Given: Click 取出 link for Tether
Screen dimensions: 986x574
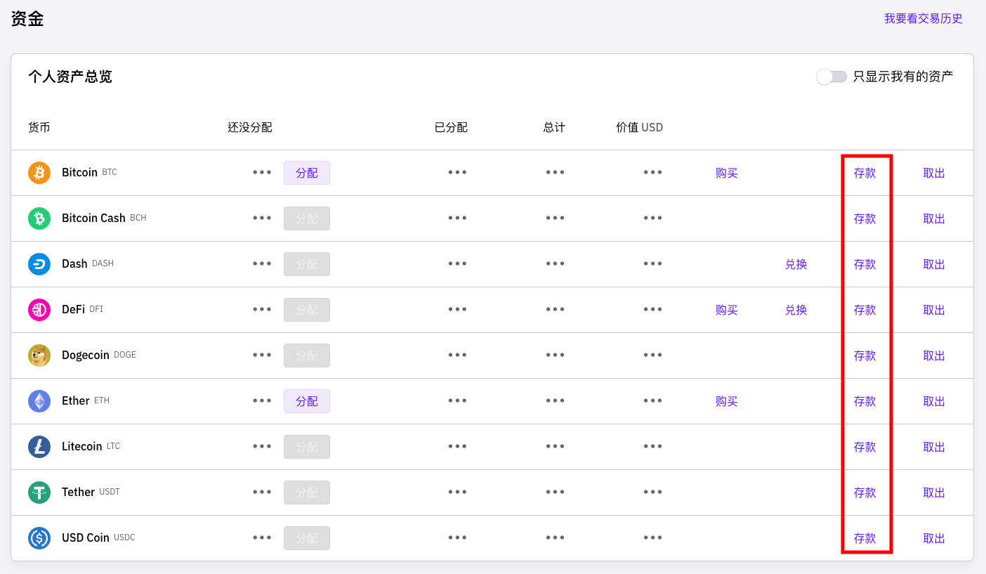Looking at the screenshot, I should (934, 493).
